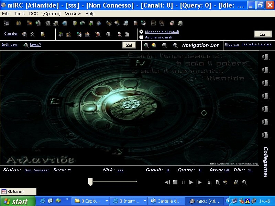Screen dimensions: 275x206
Task: Select the Messaggio ai canali radio button
Action: click(x=141, y=32)
